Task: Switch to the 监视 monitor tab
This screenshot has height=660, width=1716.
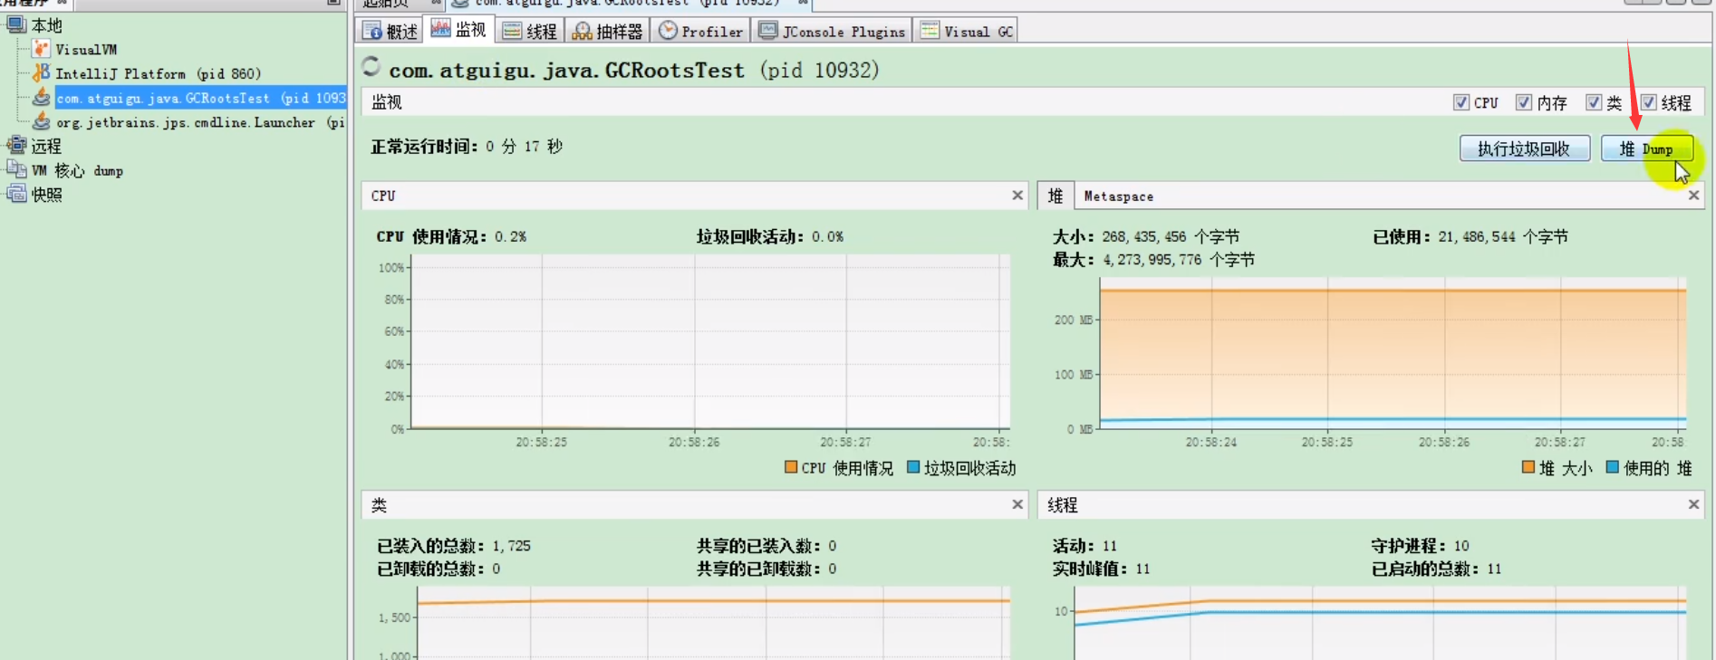Action: click(x=459, y=30)
